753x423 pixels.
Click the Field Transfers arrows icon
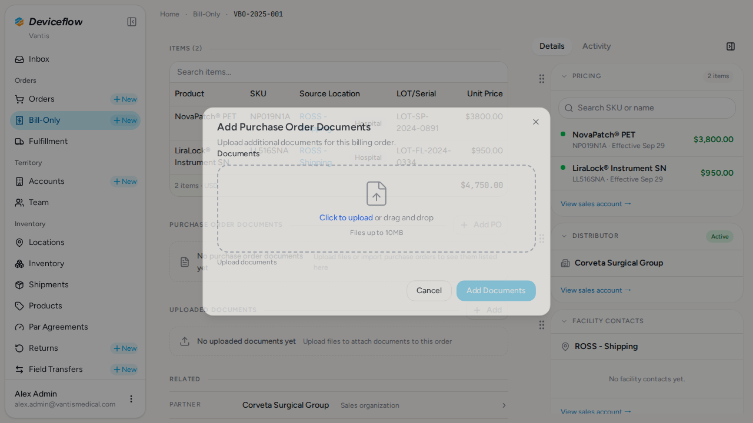click(19, 370)
